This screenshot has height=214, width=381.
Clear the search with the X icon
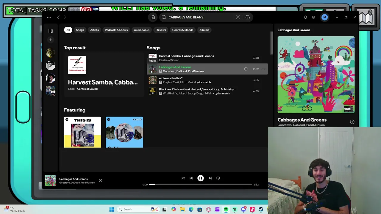pyautogui.click(x=238, y=17)
